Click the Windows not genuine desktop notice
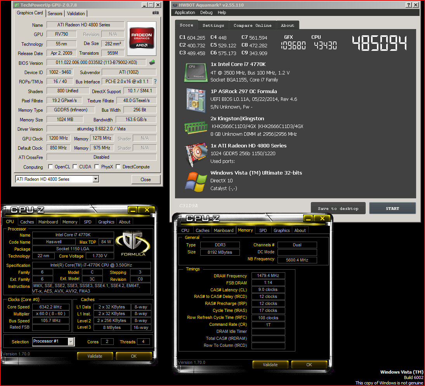The image size is (425, 386). [389, 383]
